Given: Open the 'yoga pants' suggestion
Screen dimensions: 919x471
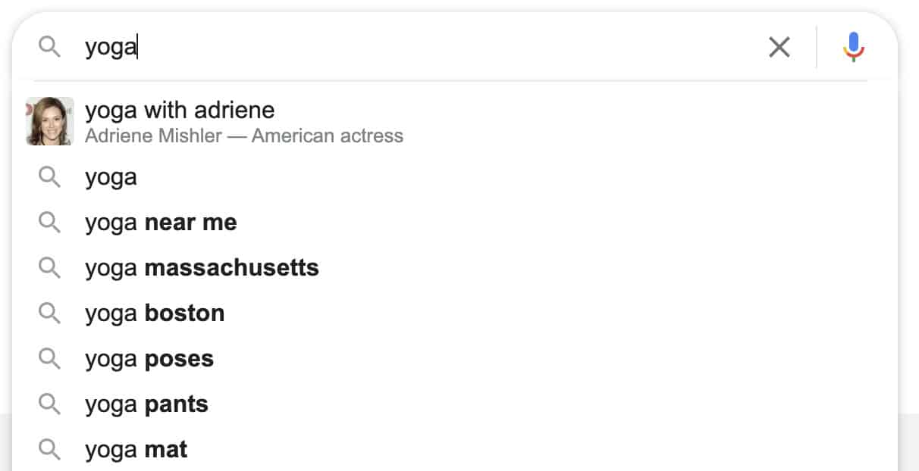Looking at the screenshot, I should coord(146,404).
